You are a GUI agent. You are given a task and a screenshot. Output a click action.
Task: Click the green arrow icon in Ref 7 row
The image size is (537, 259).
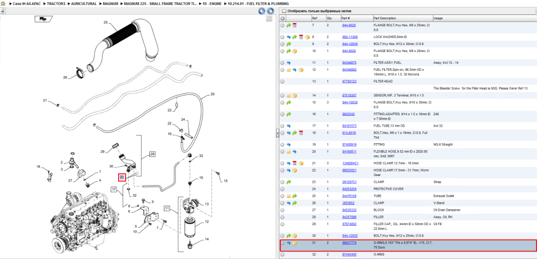point(289,25)
